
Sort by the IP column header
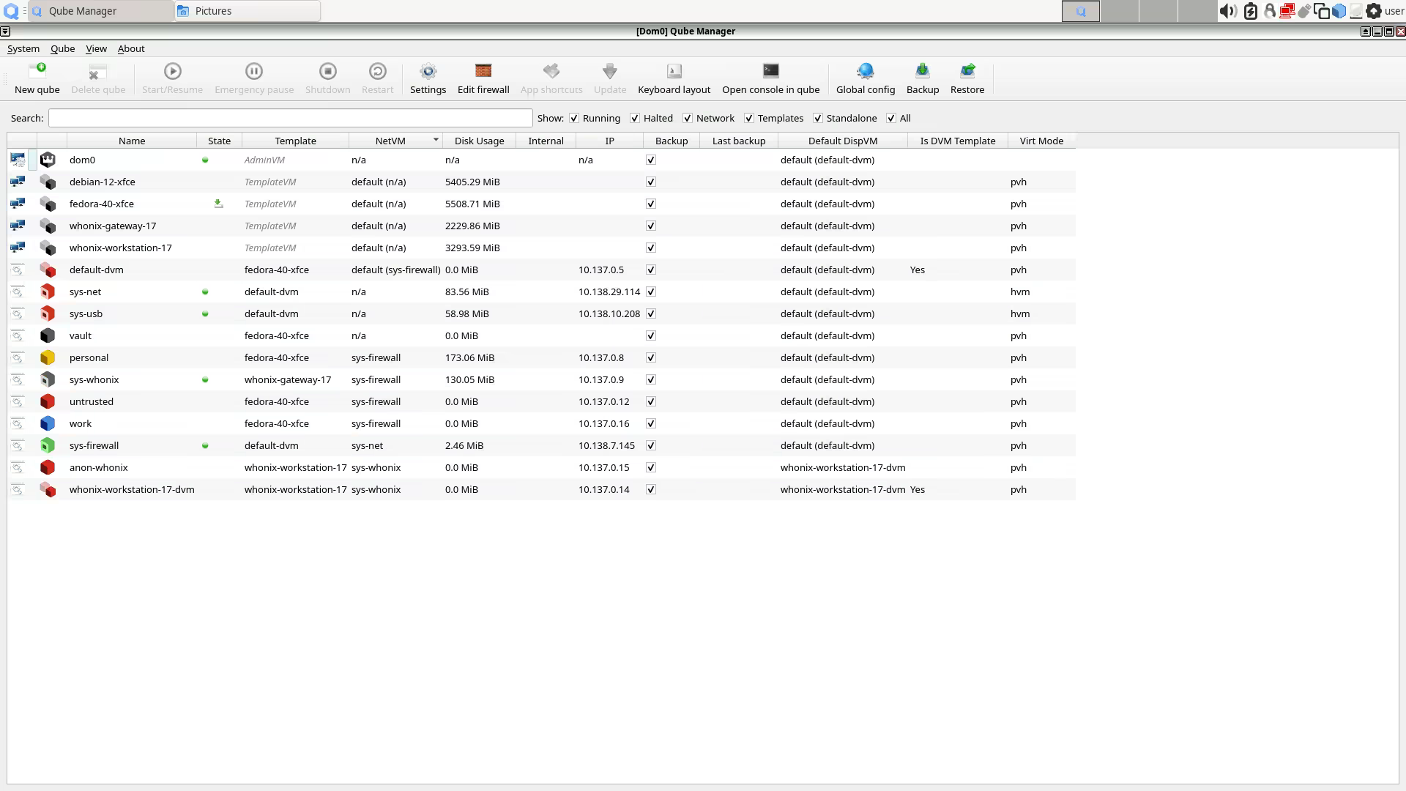coord(609,141)
